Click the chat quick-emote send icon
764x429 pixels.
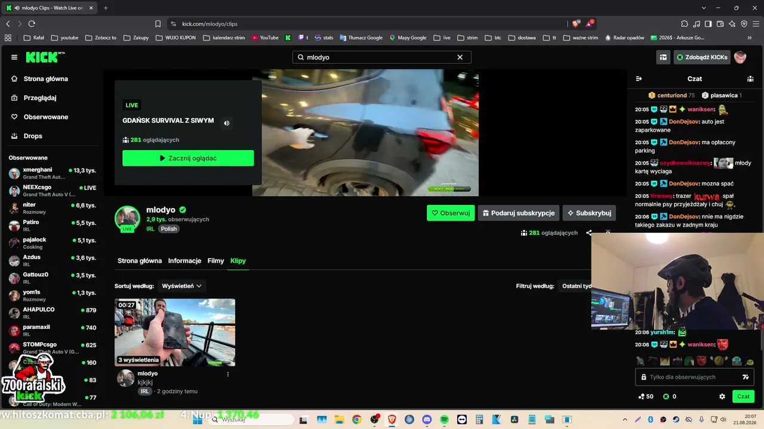tap(745, 377)
